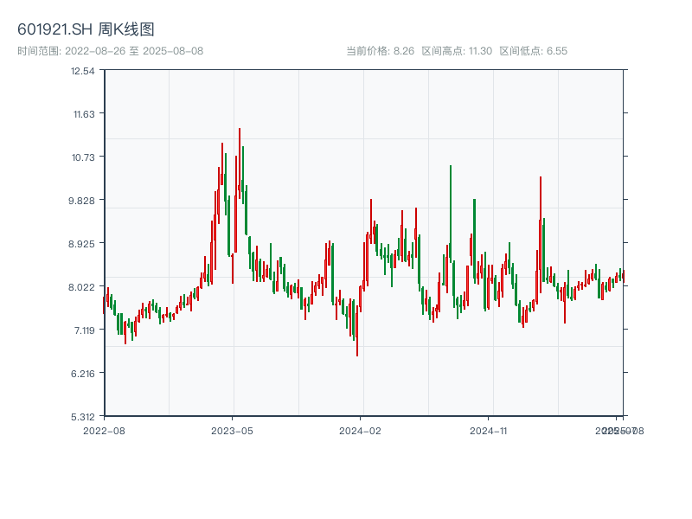Click the 区间低点 6.55 label
The height and width of the screenshot is (519, 692).
[x=534, y=51]
